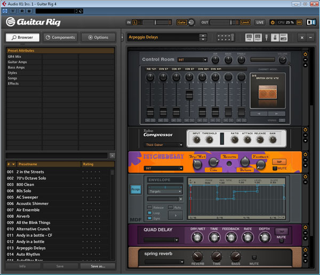320x275 pixels.
Task: Show the Tuner with the tuning fork icon
Action: pos(266,37)
